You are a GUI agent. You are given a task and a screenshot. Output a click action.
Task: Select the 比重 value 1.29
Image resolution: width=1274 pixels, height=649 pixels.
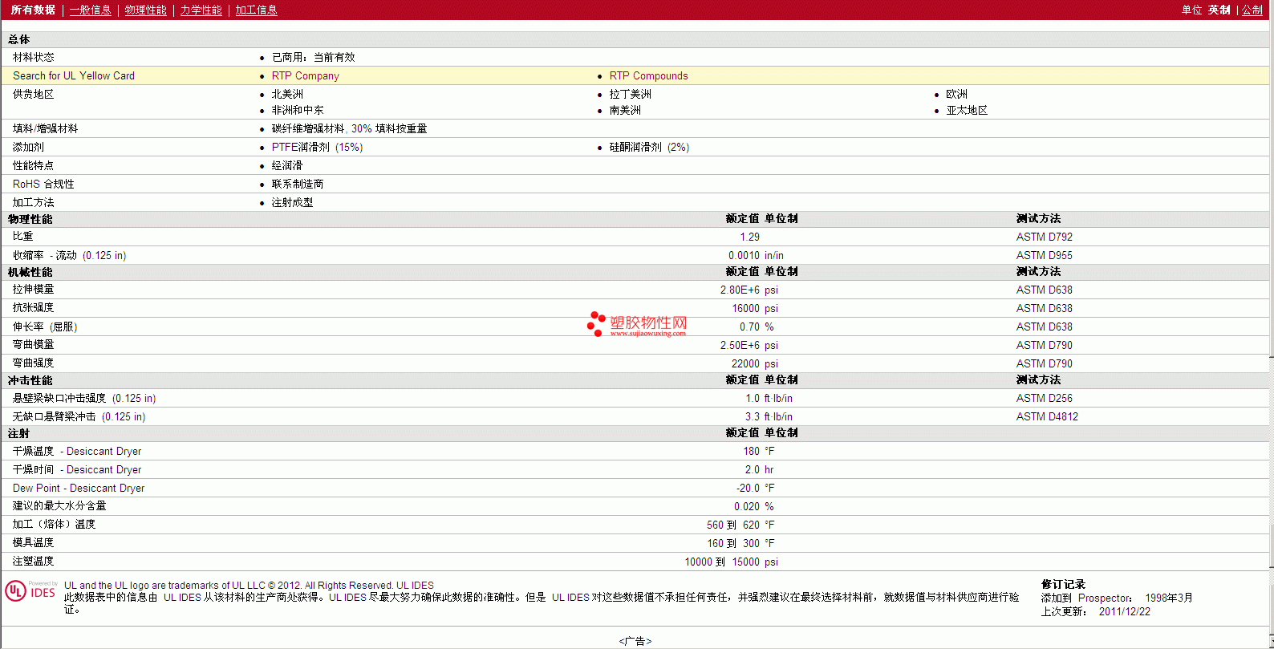[749, 237]
